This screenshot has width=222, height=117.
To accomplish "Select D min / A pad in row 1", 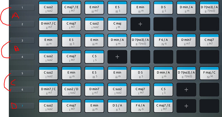I will (x=186, y=8).
